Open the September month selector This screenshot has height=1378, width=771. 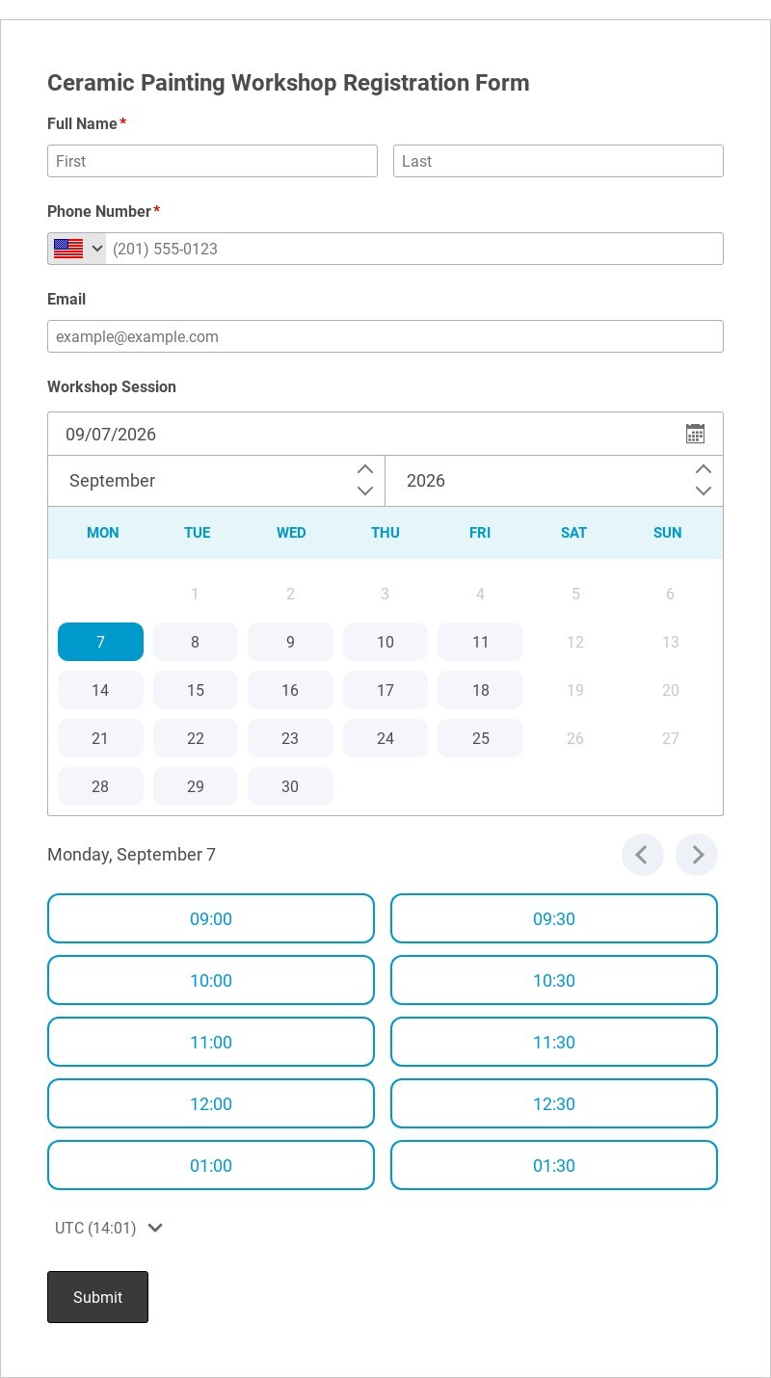pyautogui.click(x=216, y=481)
